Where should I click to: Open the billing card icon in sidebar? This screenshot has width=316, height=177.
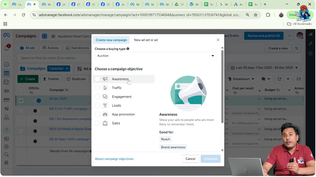[x=6, y=100]
